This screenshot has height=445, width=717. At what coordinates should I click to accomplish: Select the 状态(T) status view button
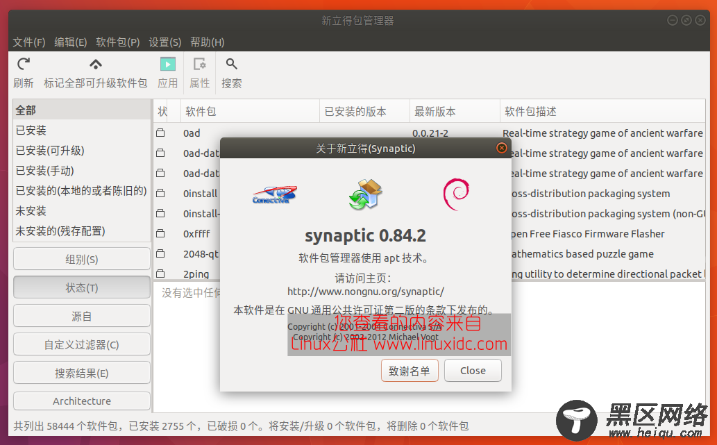tap(82, 287)
